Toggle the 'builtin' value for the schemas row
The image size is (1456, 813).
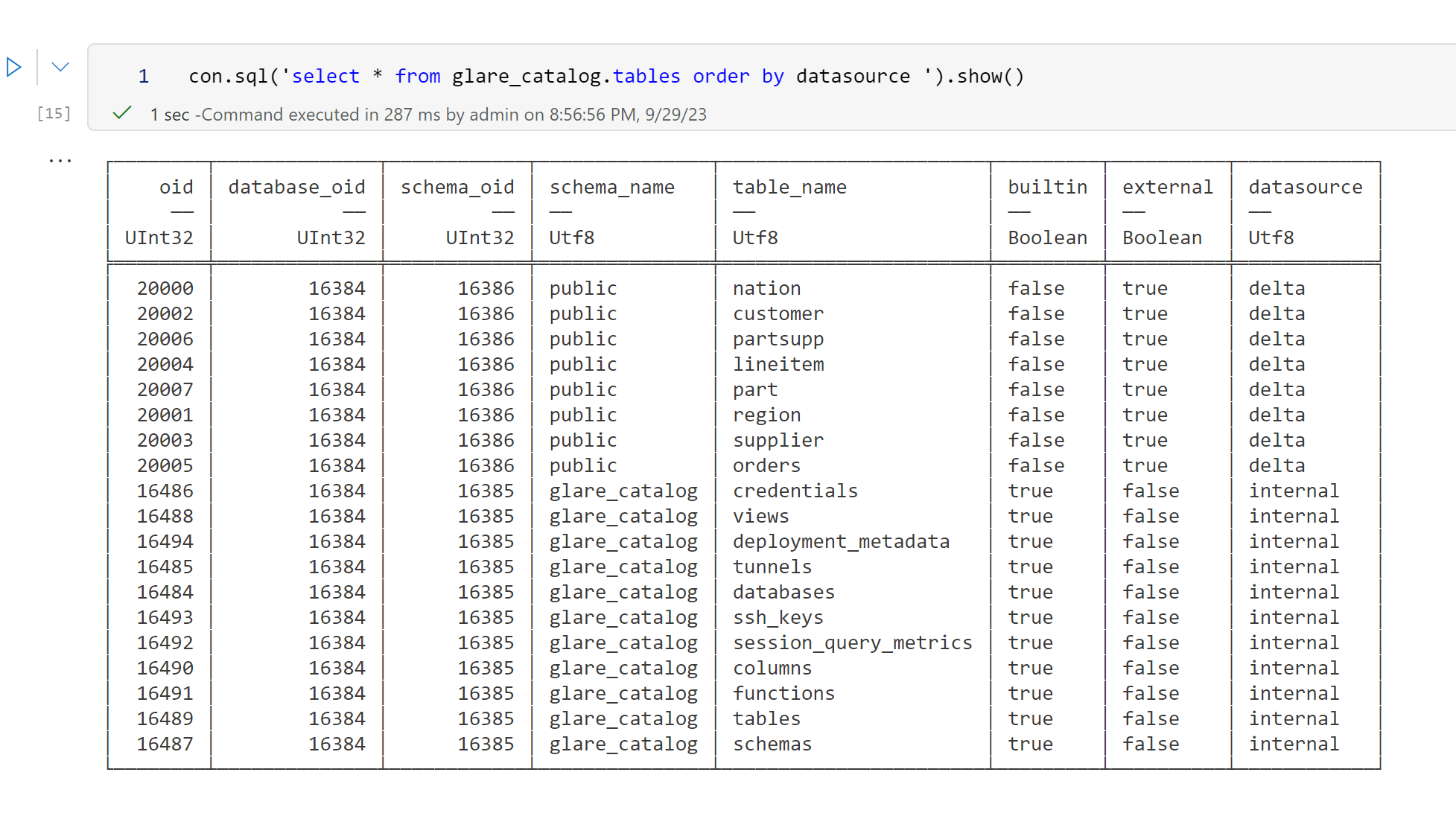click(1030, 744)
